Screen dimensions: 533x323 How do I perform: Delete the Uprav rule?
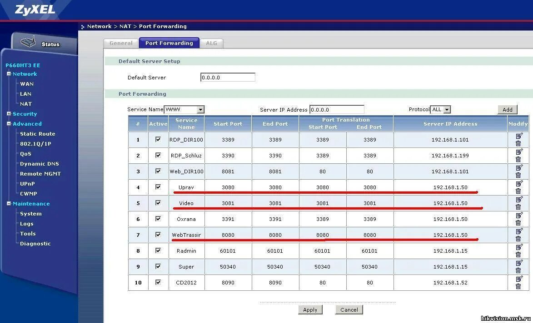pos(518,191)
